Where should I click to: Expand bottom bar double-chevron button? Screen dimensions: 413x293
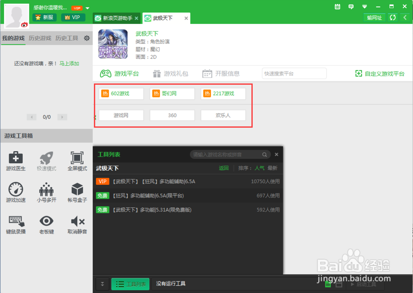pos(102,284)
